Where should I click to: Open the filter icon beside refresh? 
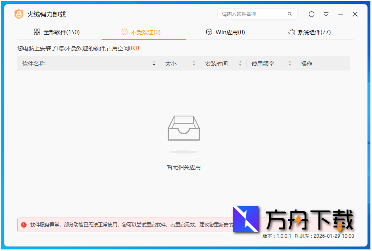tap(326, 14)
